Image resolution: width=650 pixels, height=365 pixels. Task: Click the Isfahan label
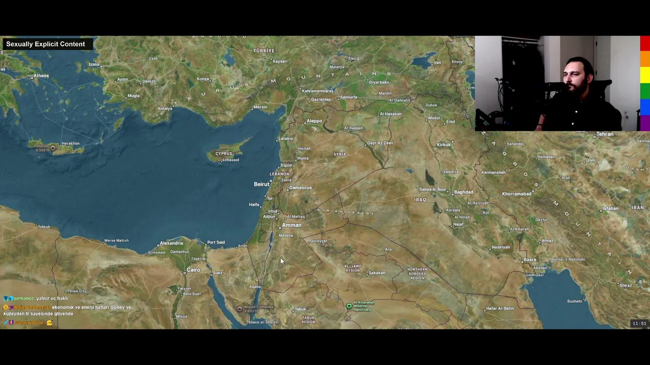(x=610, y=208)
